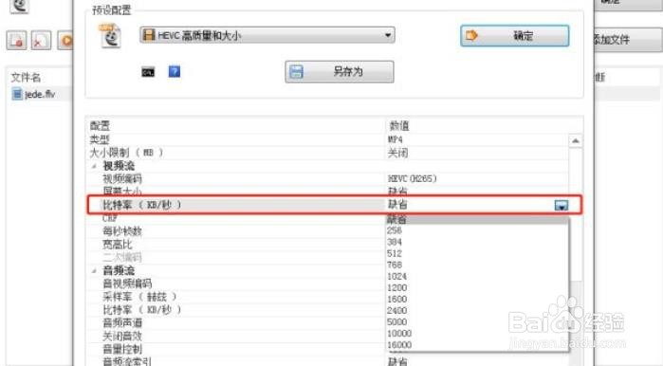Click the orange play icon in background window toolbar
The height and width of the screenshot is (366, 663).
tap(65, 41)
